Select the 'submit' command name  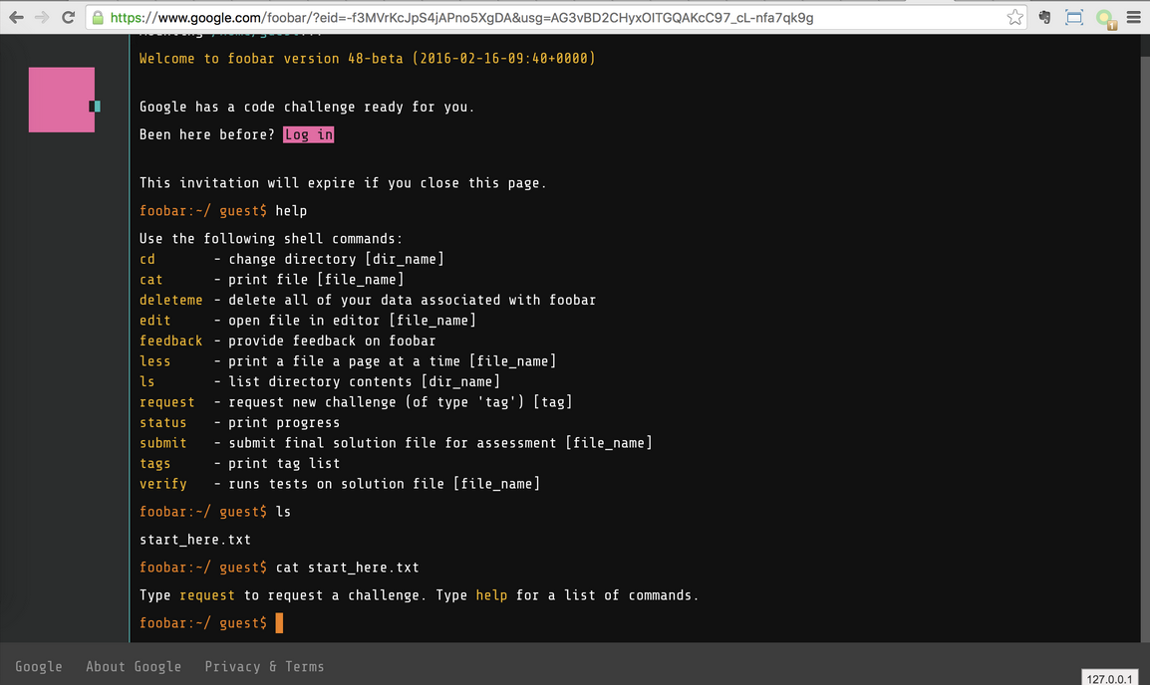tap(162, 444)
